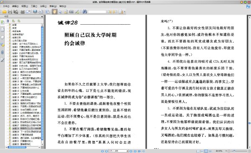The width and height of the screenshot is (251, 153).
Task: Select bookmark 诫律22 in the tree
Action: pos(25,110)
